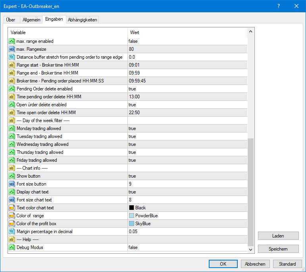This screenshot has height=272, width=306.
Task: Open the Abhängigkeiten tab
Action: (x=83, y=20)
